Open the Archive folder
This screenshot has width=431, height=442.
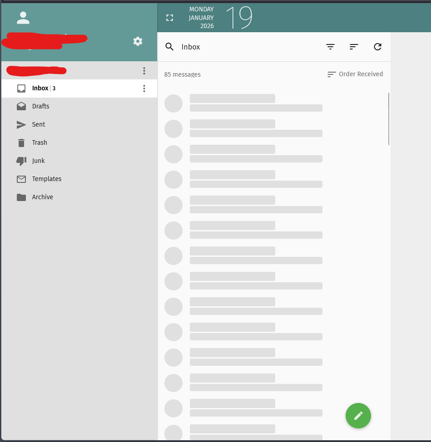(x=79, y=197)
